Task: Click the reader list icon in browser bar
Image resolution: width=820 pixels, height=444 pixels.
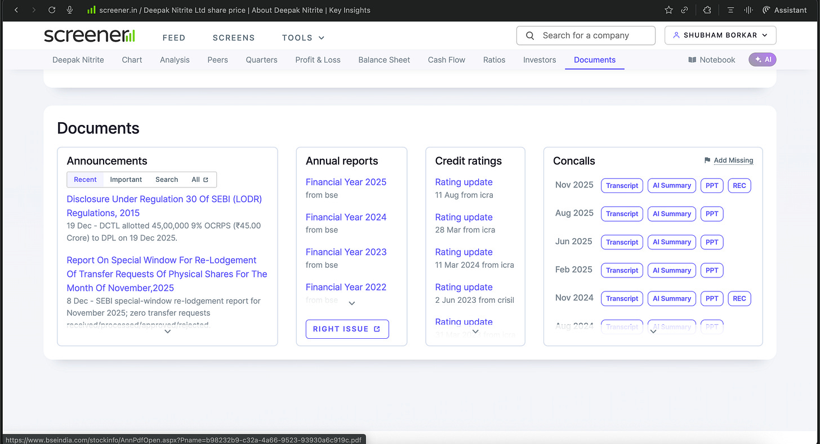Action: 730,10
